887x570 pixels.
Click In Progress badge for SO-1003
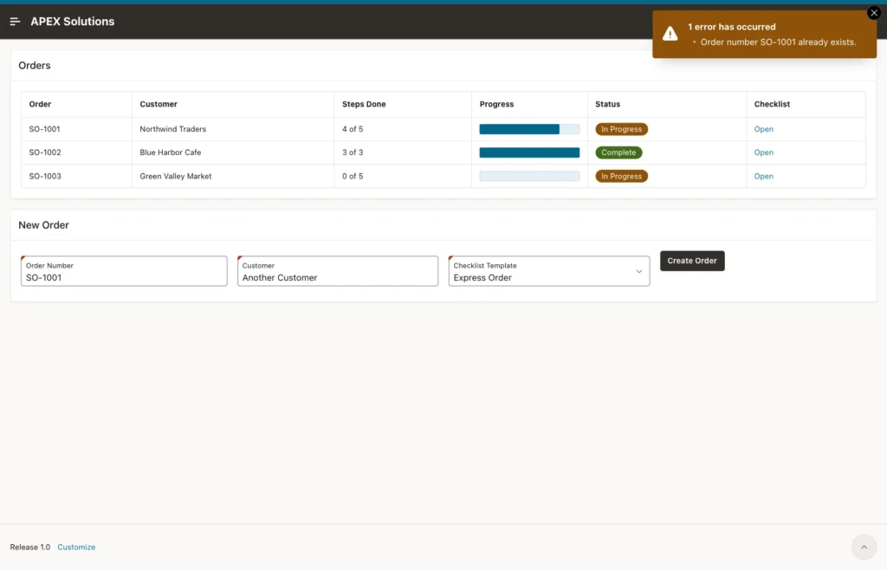(621, 176)
